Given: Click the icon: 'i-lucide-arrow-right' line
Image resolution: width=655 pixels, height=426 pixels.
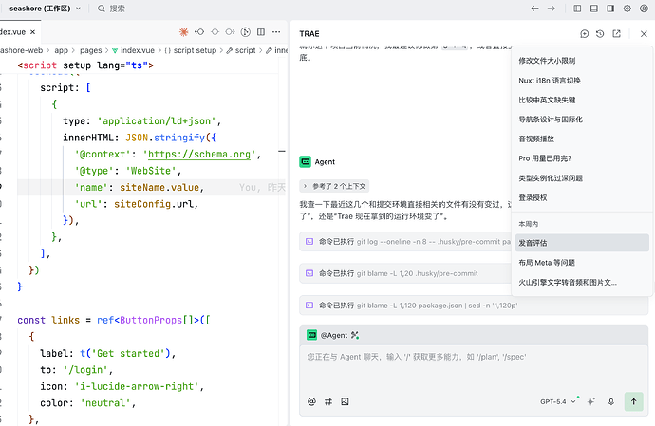Looking at the screenshot, I should (122, 386).
